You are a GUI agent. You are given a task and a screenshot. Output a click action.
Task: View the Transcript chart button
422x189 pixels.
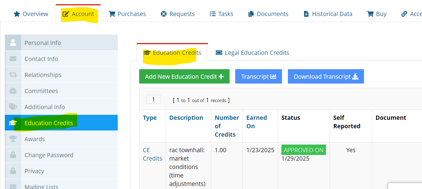(259, 76)
